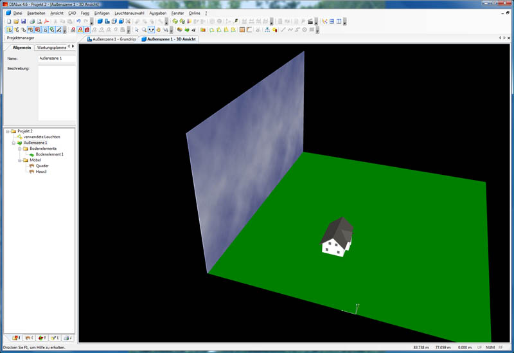Click the New project icon
Viewport: 514px width, 353px height.
tap(9, 21)
